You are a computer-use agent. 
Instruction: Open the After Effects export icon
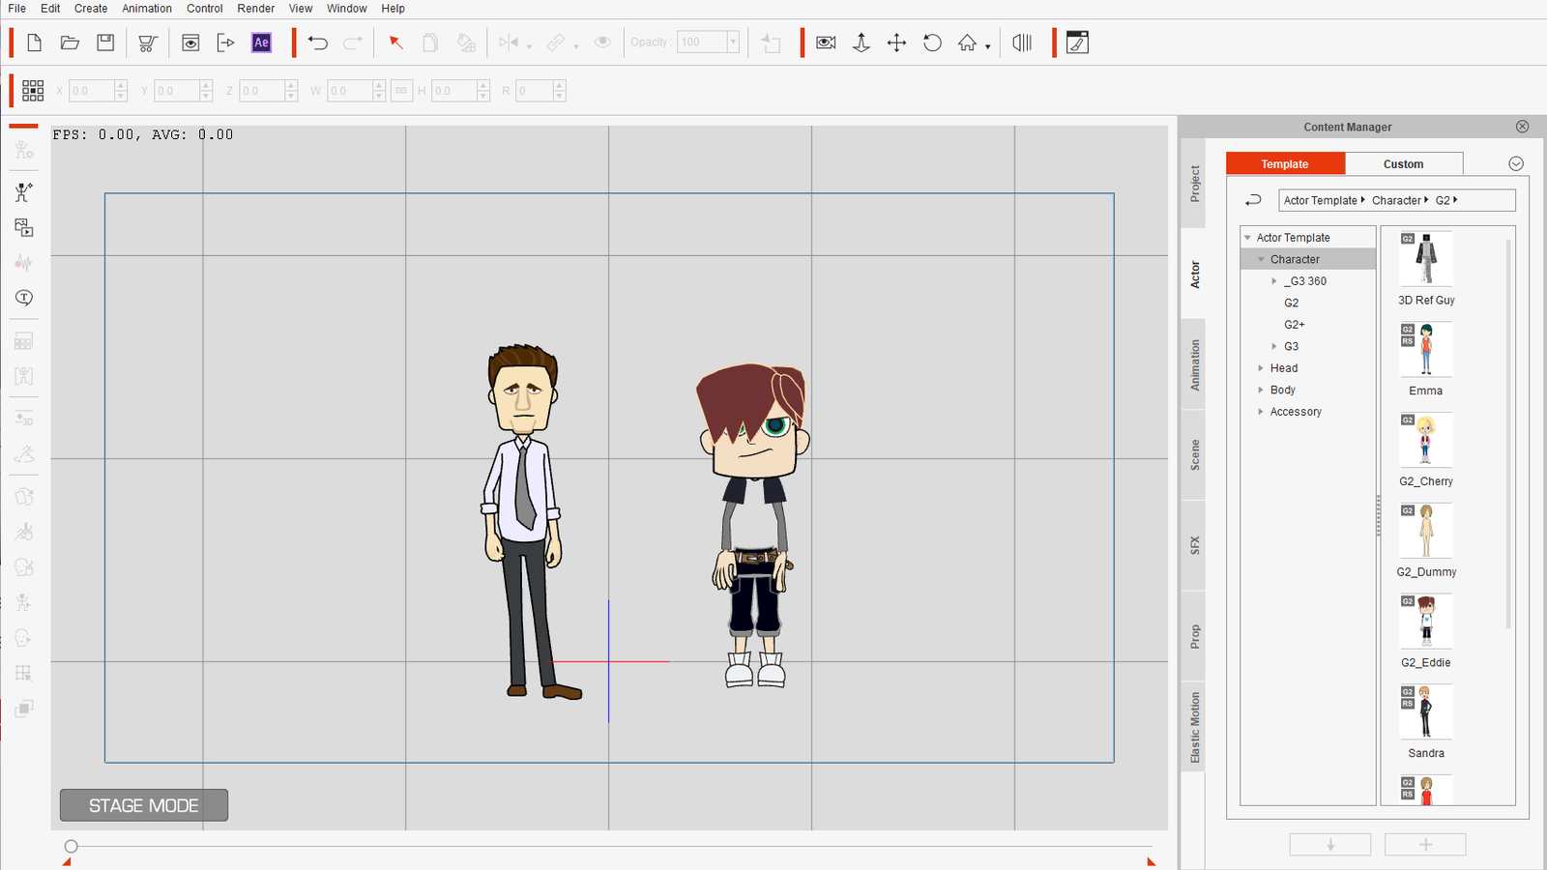261,43
